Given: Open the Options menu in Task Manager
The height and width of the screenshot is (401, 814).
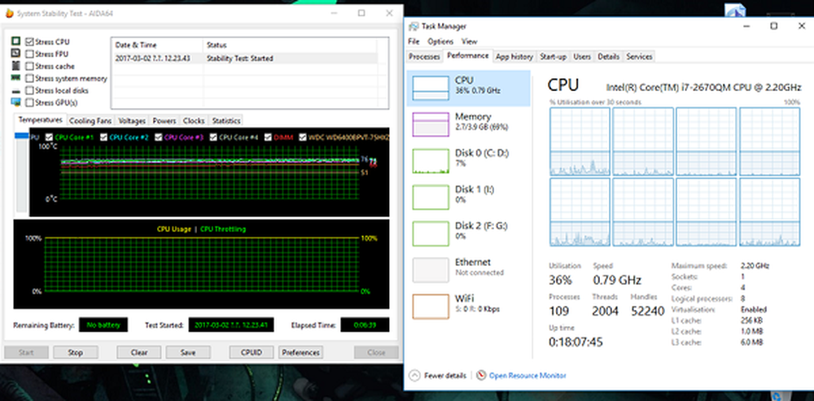Looking at the screenshot, I should 440,41.
